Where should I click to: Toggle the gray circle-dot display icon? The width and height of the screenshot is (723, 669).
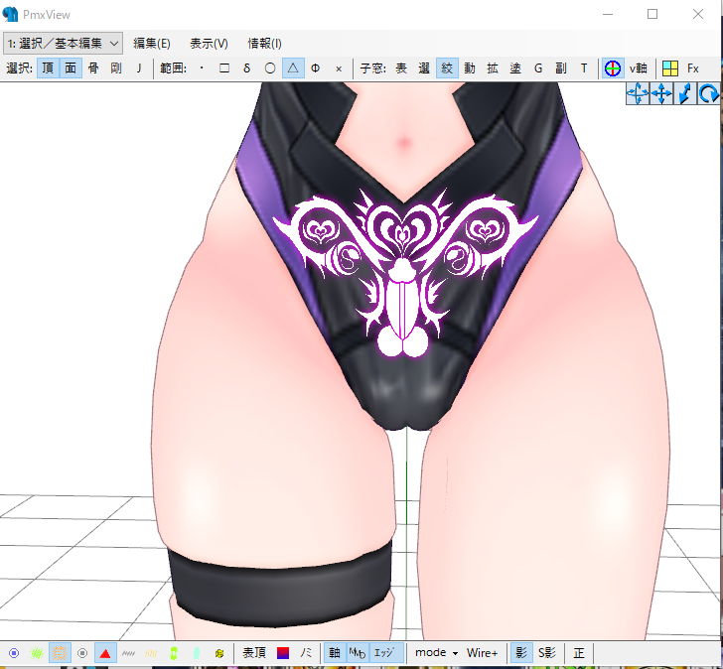tap(82, 653)
